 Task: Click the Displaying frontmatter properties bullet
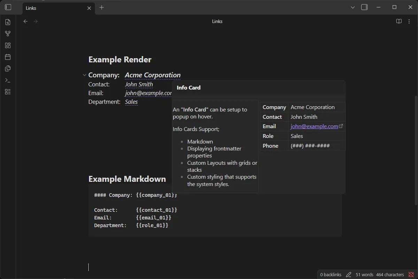214,152
